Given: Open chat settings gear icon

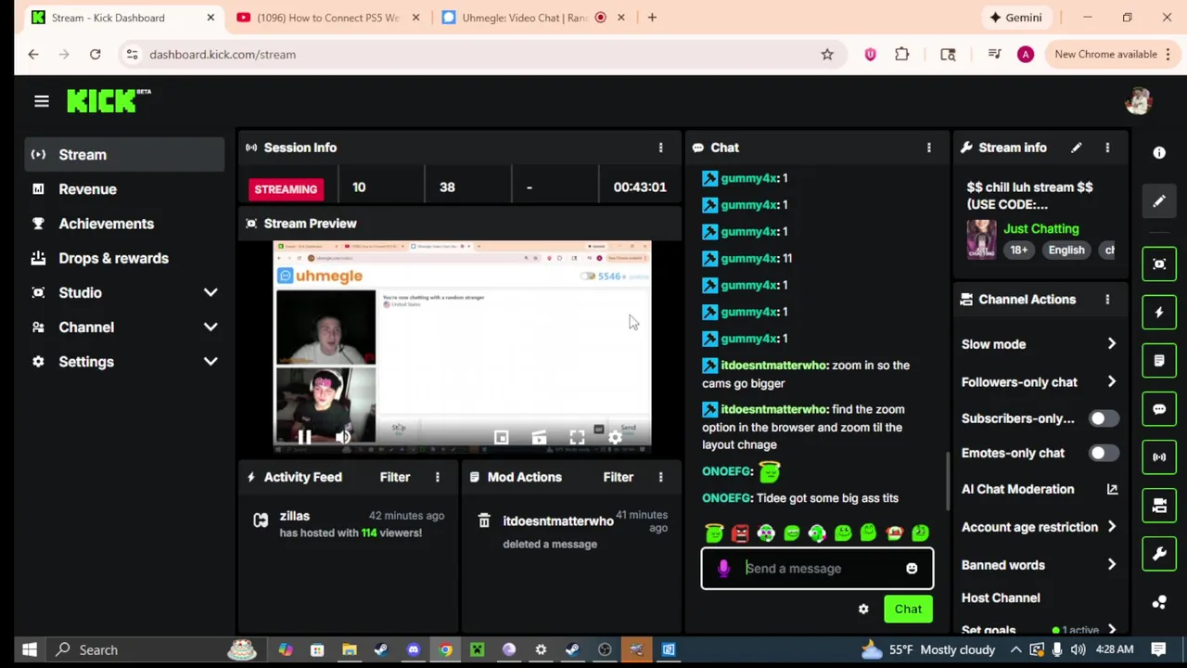Looking at the screenshot, I should (863, 610).
